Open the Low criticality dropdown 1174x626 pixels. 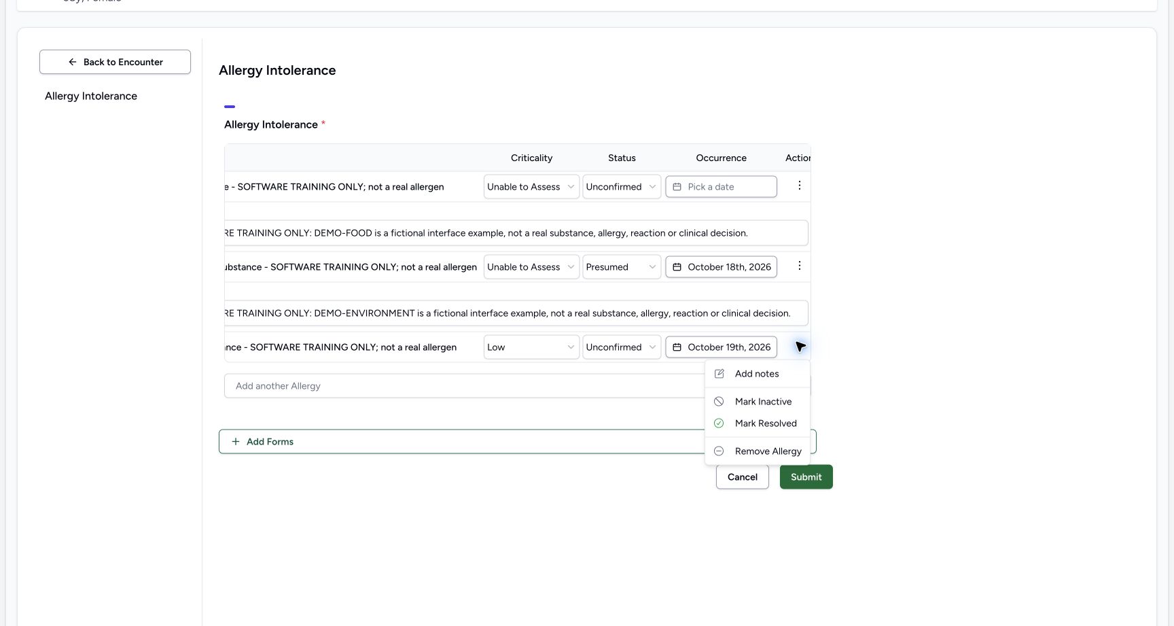pyautogui.click(x=531, y=347)
